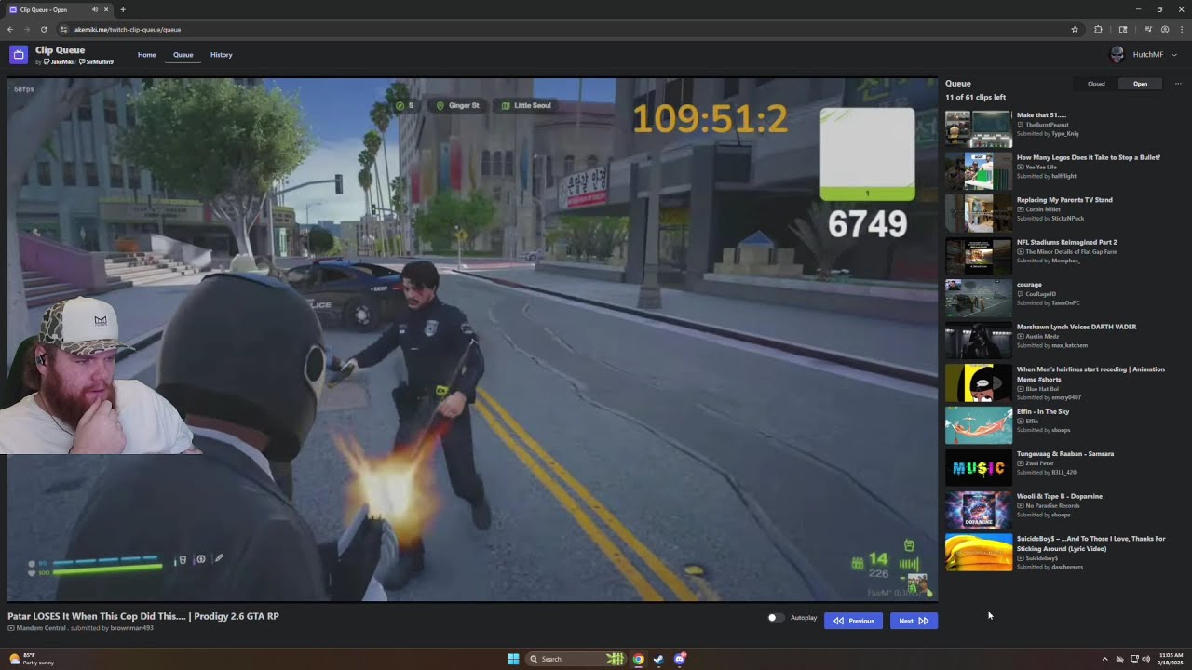Toggle the Autoplay switch
The height and width of the screenshot is (670, 1192).
pyautogui.click(x=775, y=618)
